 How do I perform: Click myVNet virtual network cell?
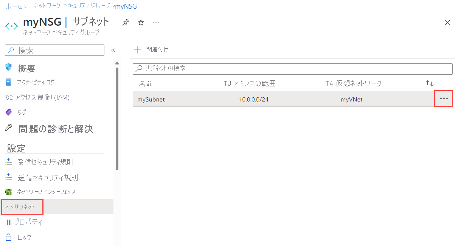(352, 100)
